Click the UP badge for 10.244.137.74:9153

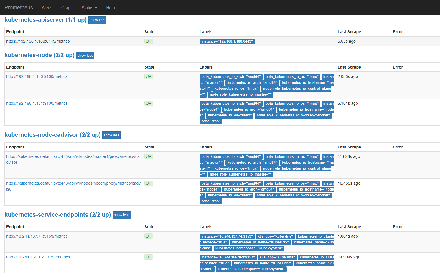coord(149,236)
